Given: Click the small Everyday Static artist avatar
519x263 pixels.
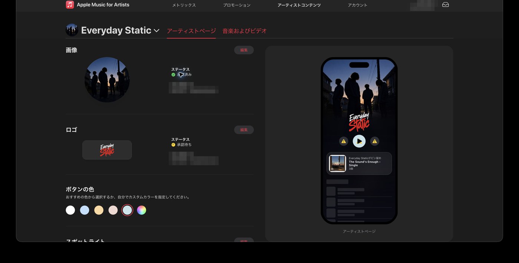Looking at the screenshot, I should 72,30.
